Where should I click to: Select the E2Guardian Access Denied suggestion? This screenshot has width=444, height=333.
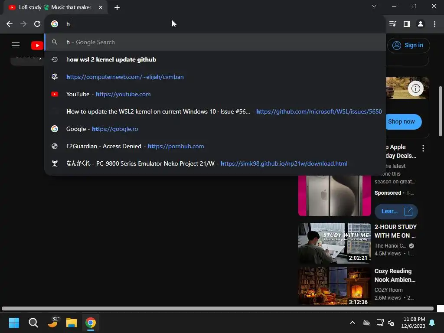[x=215, y=146]
